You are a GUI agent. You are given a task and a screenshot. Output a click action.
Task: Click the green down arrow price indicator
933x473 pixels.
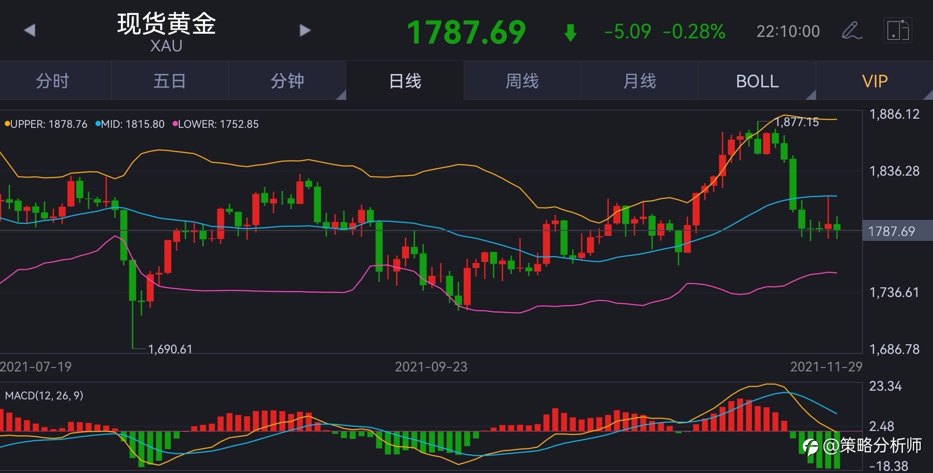pyautogui.click(x=570, y=32)
